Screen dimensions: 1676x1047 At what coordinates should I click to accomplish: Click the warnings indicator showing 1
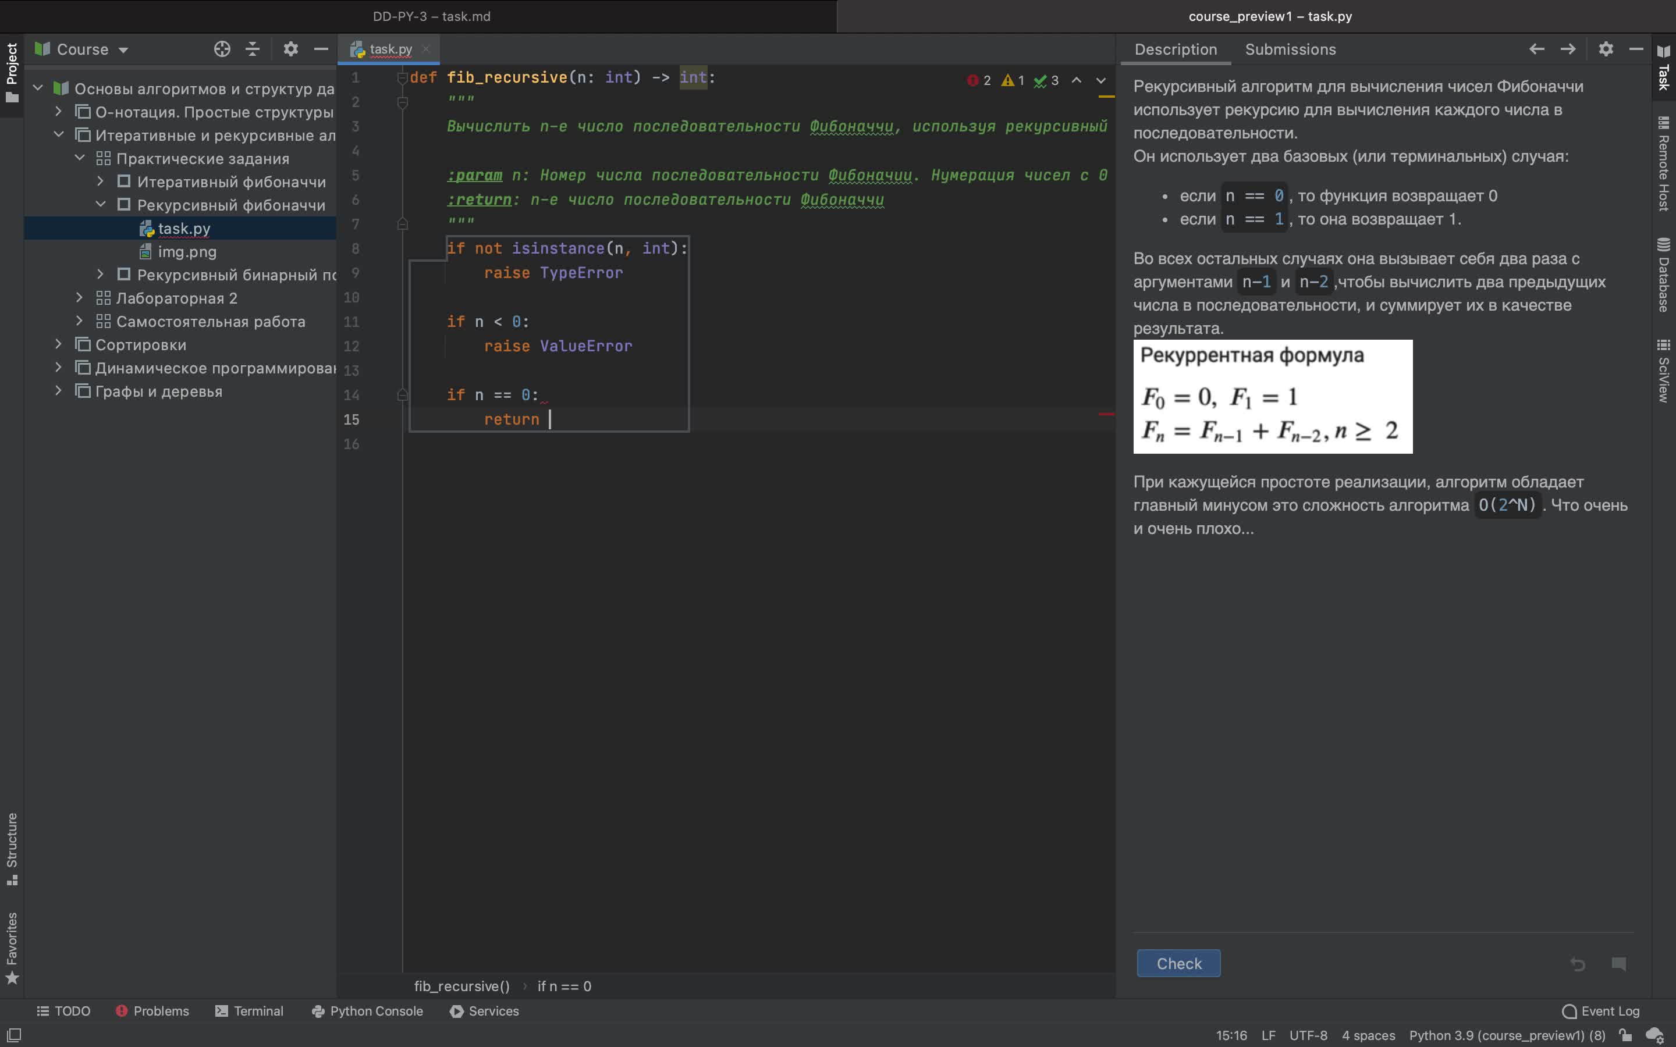click(1013, 80)
